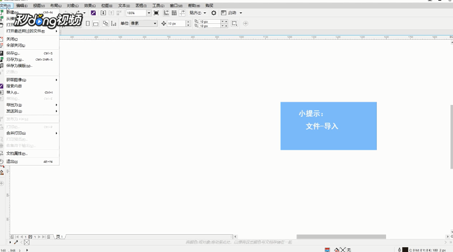This screenshot has width=453, height=252.
Task: Open the 启动 launcher dropdown arrow
Action: pyautogui.click(x=241, y=13)
